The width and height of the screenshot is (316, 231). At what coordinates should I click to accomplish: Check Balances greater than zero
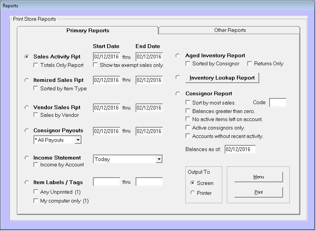pyautogui.click(x=188, y=111)
